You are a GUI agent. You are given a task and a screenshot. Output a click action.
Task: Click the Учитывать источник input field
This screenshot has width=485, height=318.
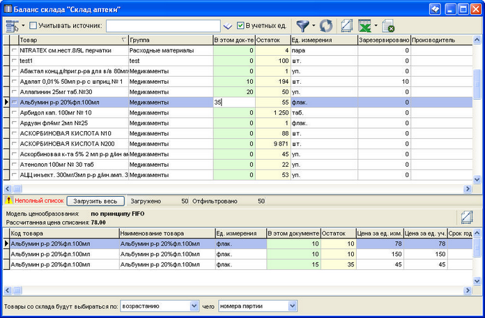(163, 26)
